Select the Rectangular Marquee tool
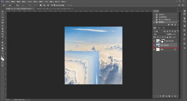Viewport: 187px width, 101px height. tap(2, 14)
